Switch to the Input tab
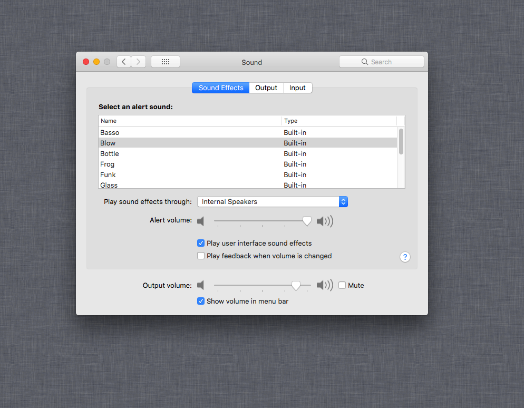The image size is (524, 408). (x=297, y=88)
